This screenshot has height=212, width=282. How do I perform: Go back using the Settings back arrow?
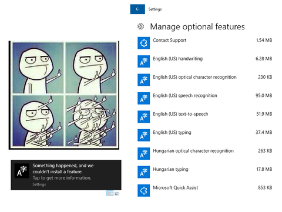coord(137,9)
